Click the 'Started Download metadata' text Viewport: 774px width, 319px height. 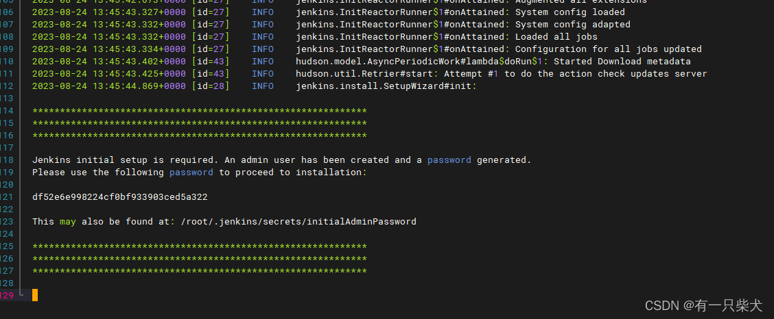(622, 62)
